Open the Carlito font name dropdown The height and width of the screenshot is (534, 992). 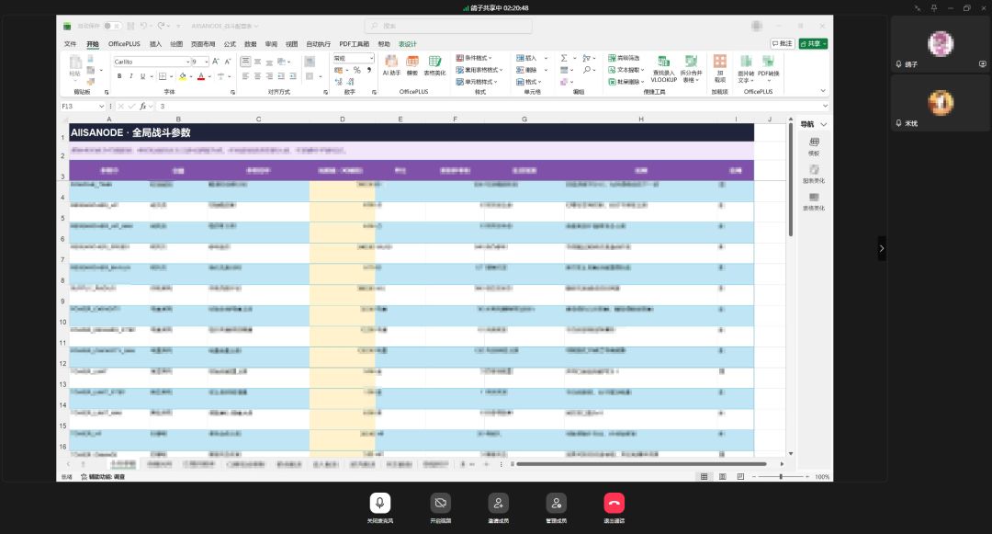pos(152,62)
